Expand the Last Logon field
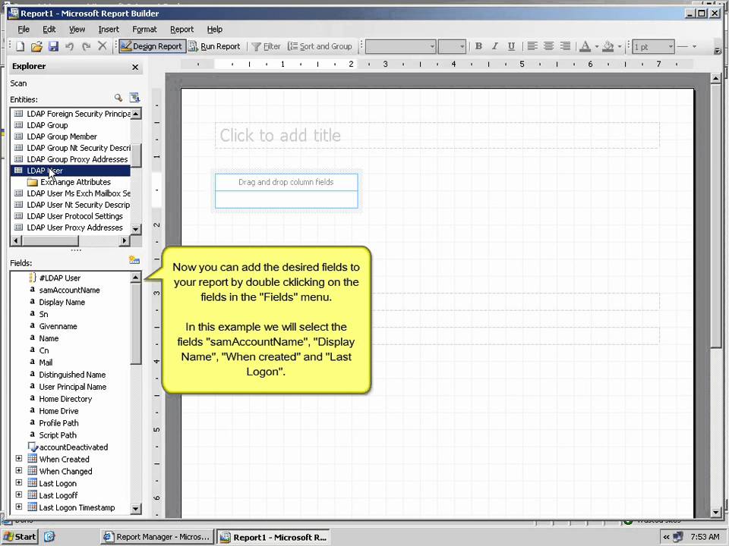Viewport: 729px width, 546px height. (18, 483)
